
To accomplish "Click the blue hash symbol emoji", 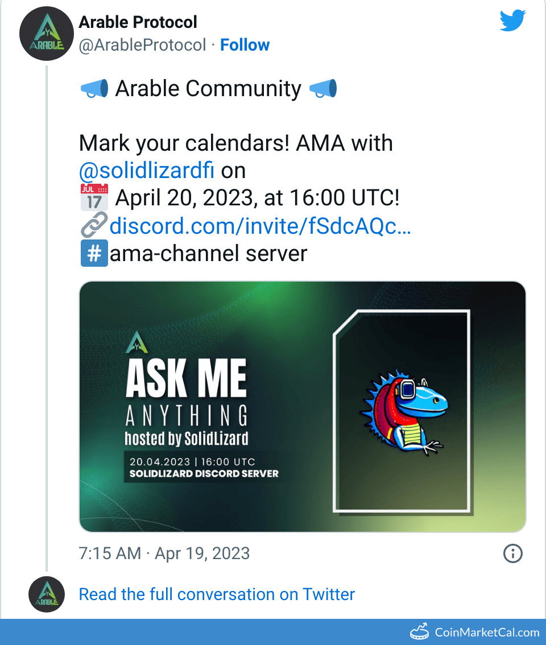I will (94, 253).
